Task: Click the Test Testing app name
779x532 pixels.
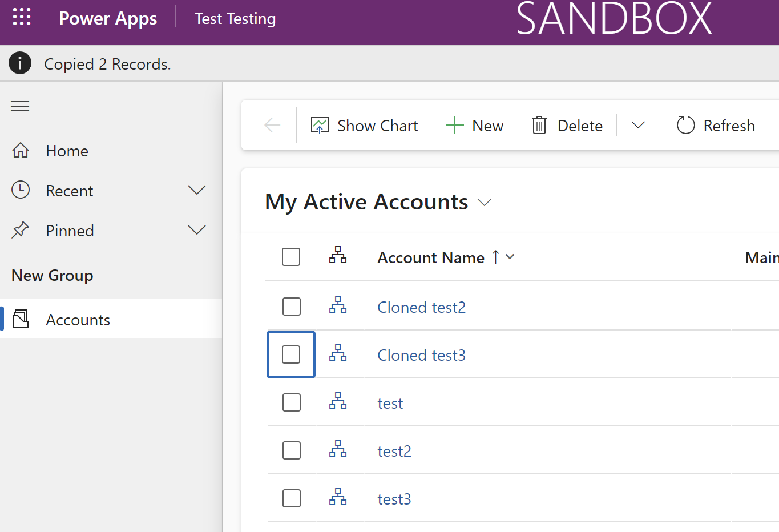Action: [235, 18]
